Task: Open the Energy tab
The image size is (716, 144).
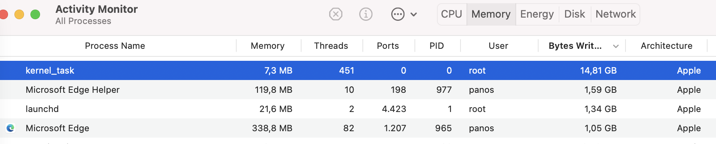Action: click(537, 14)
